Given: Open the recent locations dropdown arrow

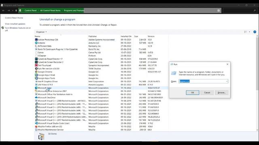Looking at the screenshot, I should (x=13, y=10).
